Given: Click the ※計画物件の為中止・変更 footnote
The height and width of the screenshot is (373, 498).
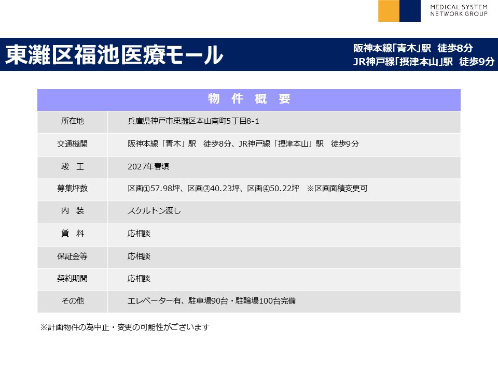Looking at the screenshot, I should 125,327.
